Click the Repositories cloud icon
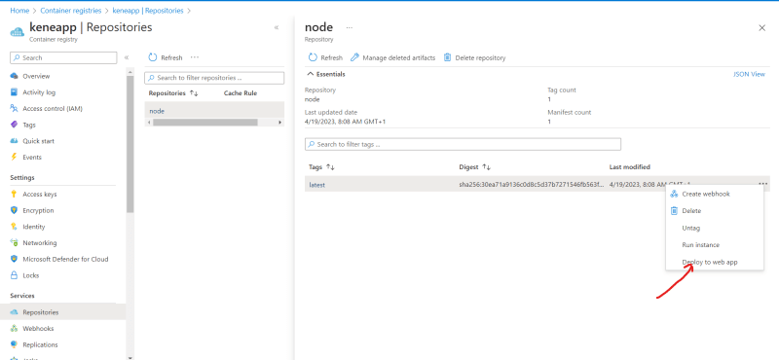779x360 pixels. click(x=14, y=312)
